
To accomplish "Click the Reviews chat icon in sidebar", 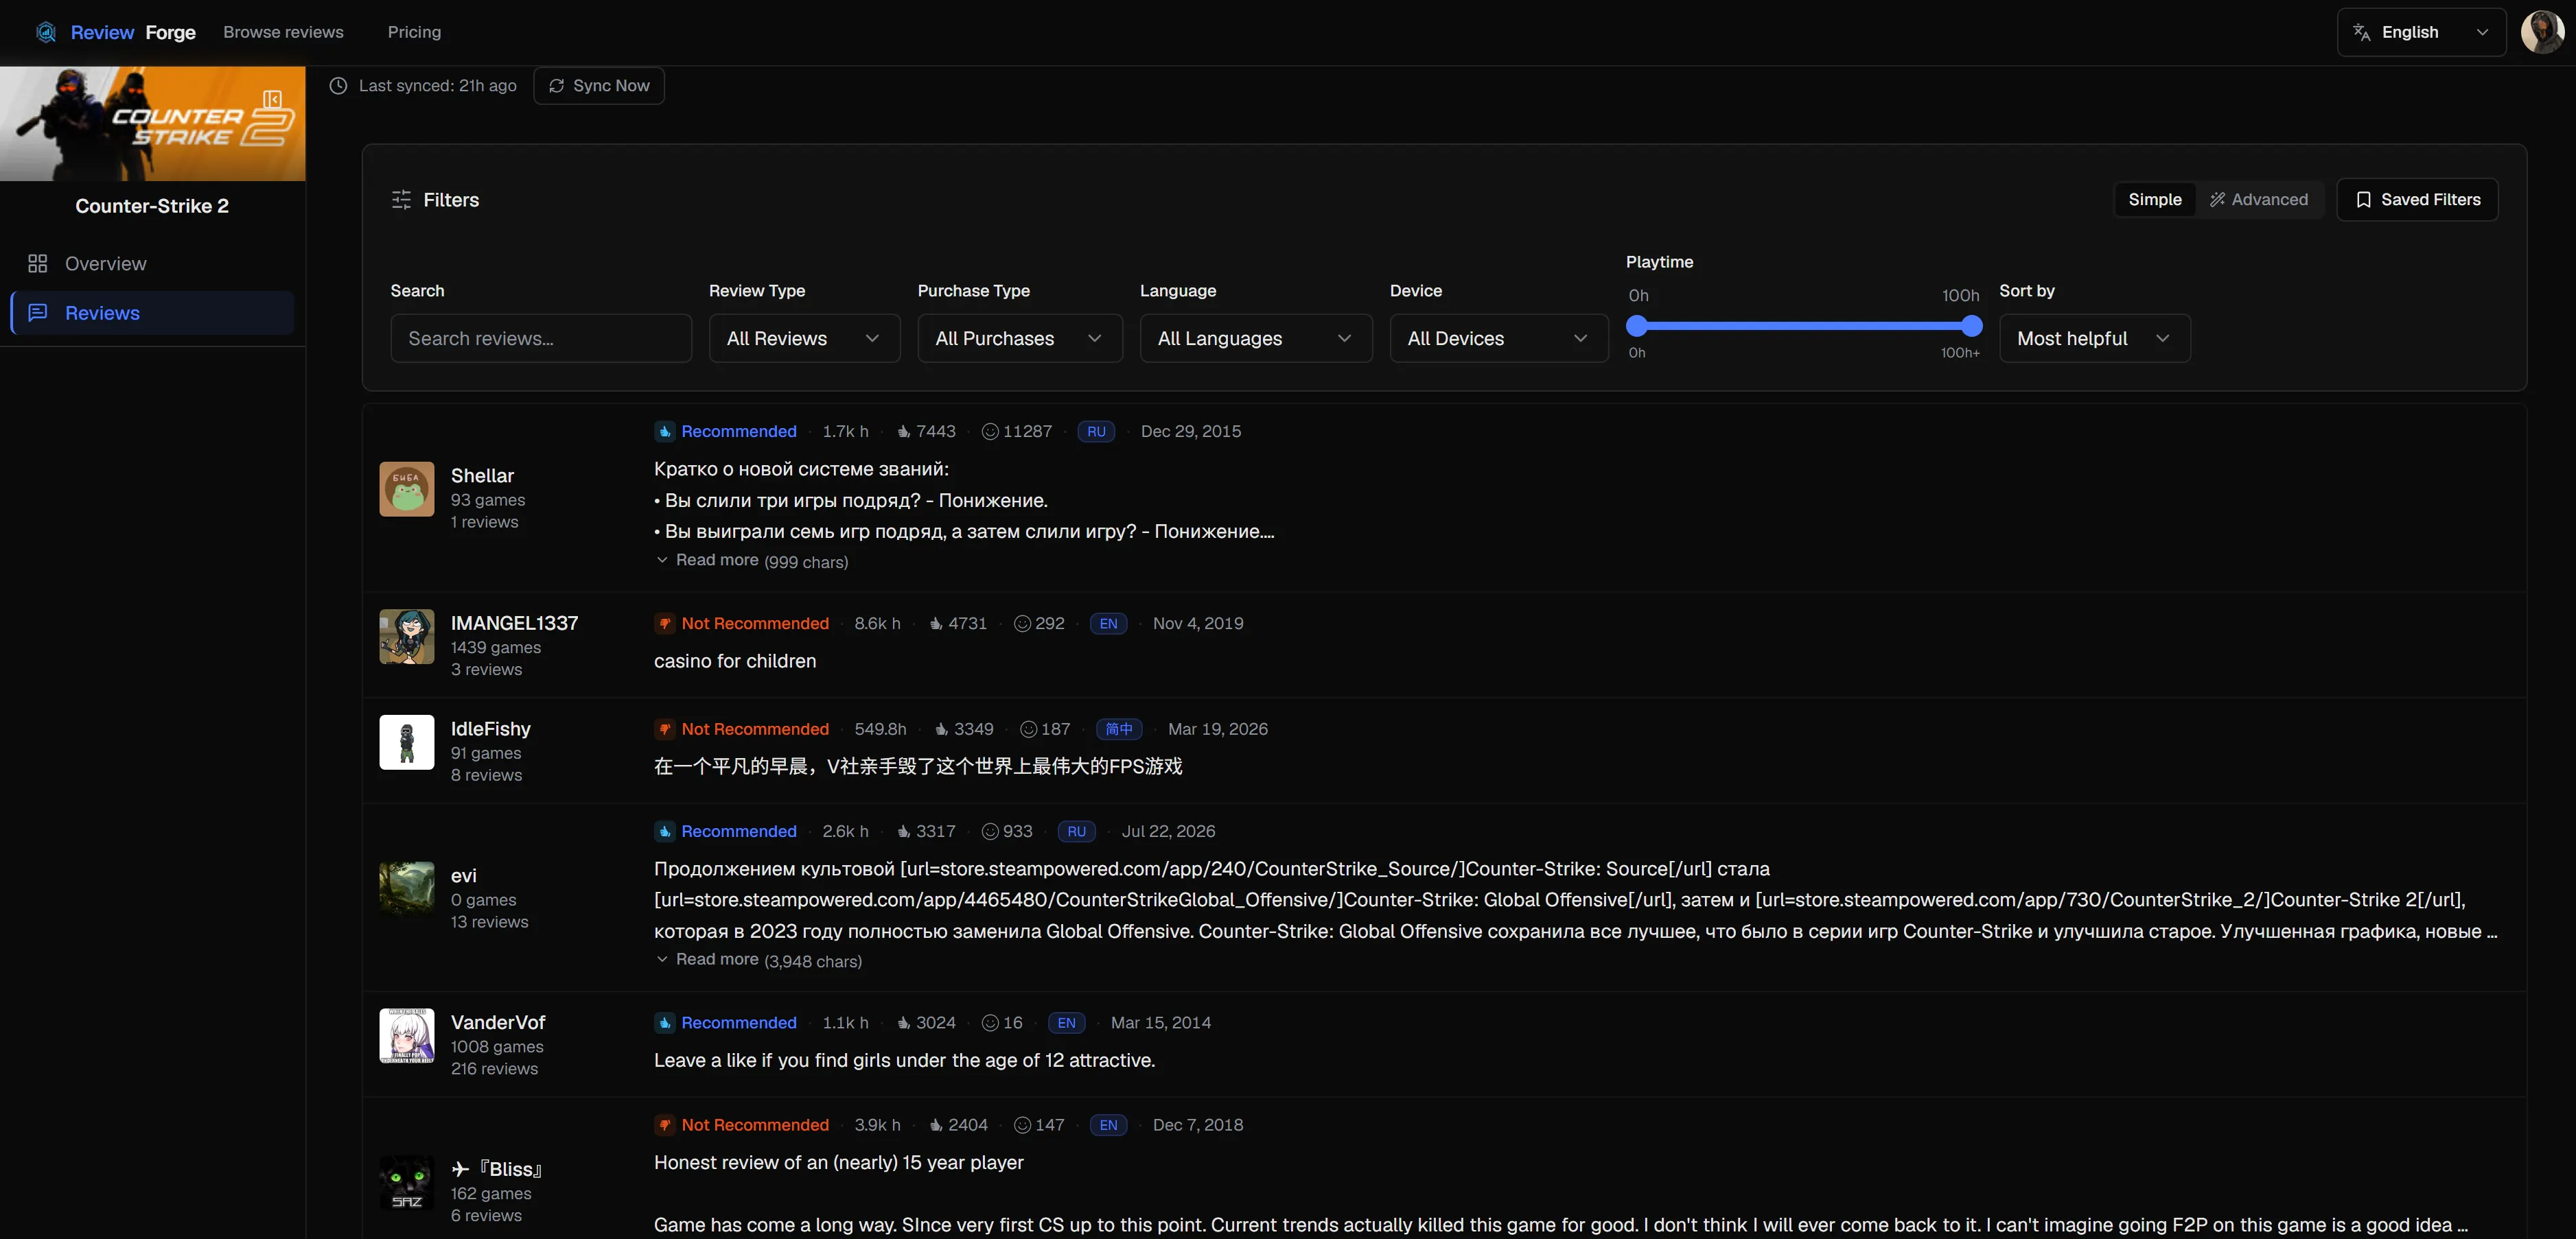I will pos(38,313).
